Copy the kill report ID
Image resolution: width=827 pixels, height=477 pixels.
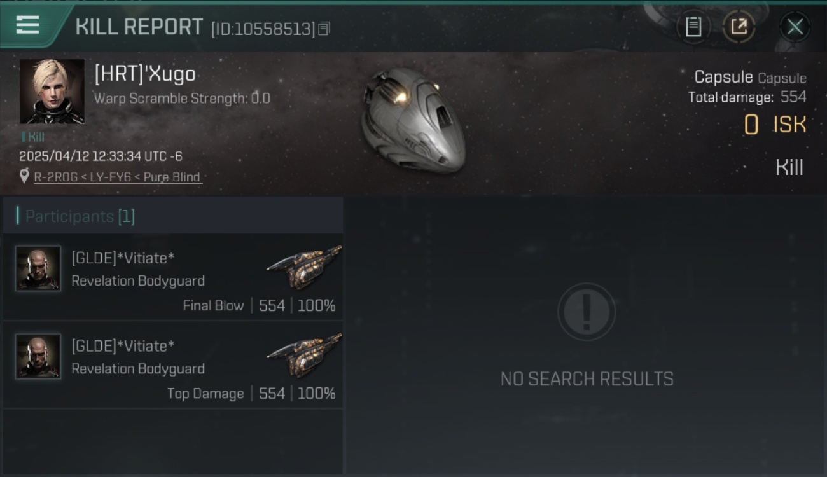[324, 29]
